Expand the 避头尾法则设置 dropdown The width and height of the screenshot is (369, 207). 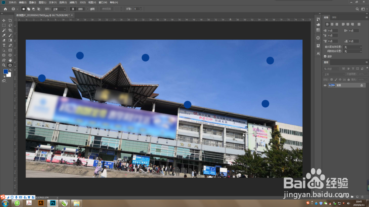(352, 47)
